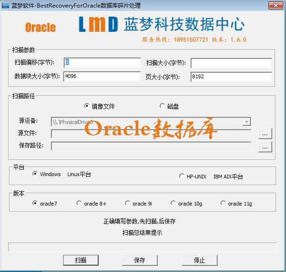This screenshot has height=272, width=286.
Task: Click the 保存 (Save) button
Action: tap(139, 260)
